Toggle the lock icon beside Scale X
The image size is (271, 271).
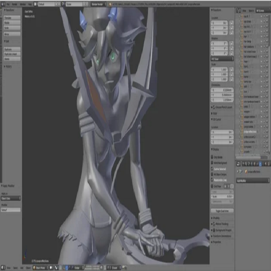[x=232, y=69]
